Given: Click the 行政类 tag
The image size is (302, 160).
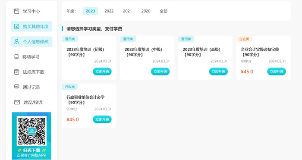Looking at the screenshot, I should [70, 87].
